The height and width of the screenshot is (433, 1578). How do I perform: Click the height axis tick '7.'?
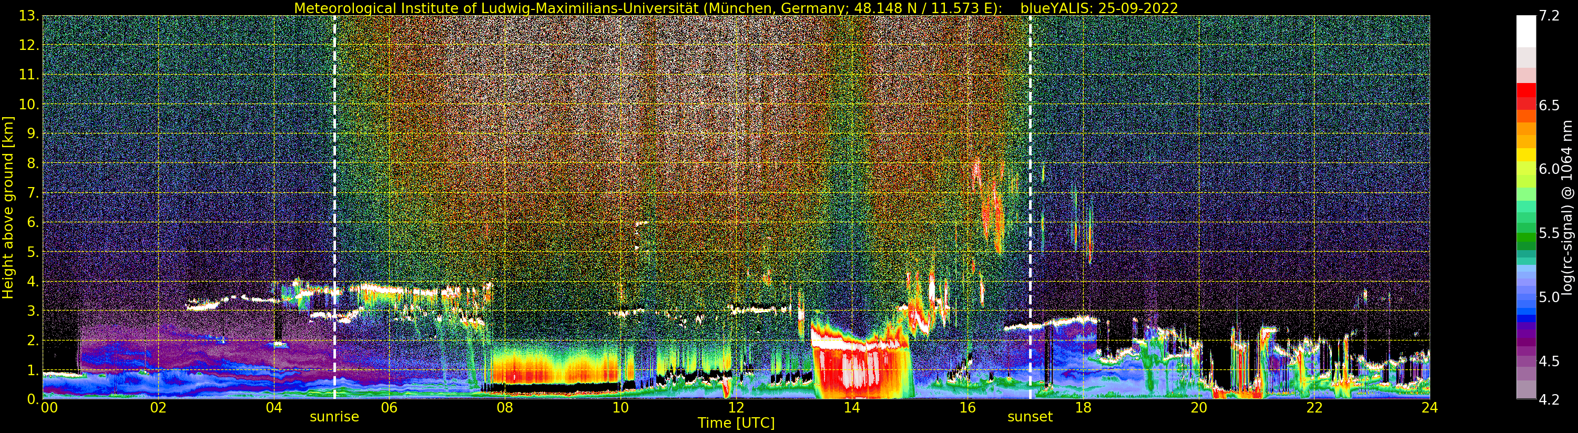coord(33,193)
